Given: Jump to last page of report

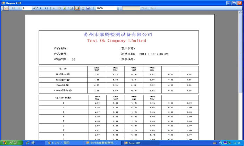Looking at the screenshot, I should click(x=46, y=8).
